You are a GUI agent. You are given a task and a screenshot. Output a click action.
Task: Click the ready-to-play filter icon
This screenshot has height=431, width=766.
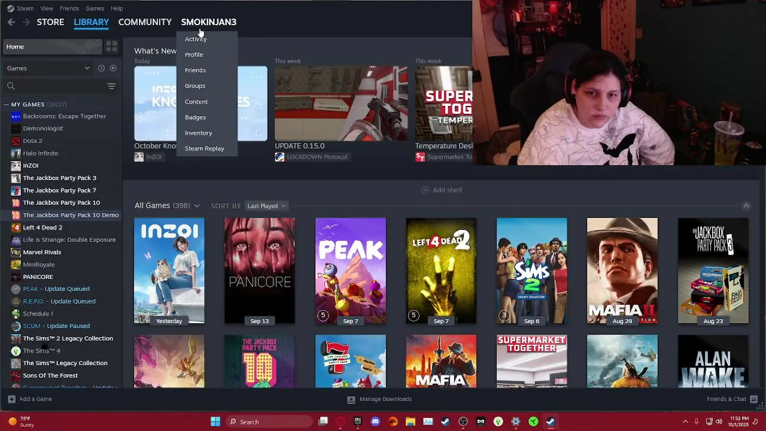pyautogui.click(x=113, y=68)
